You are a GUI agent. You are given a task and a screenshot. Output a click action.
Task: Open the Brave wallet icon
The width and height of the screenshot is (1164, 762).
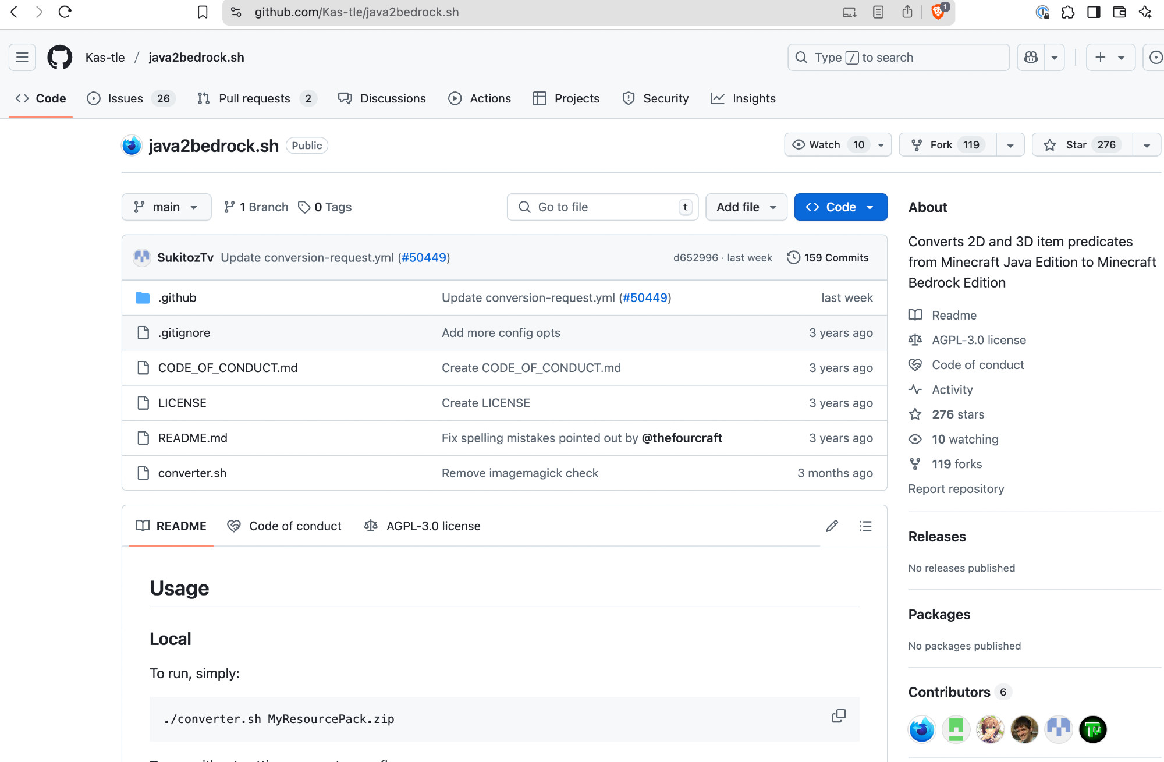(x=1119, y=12)
